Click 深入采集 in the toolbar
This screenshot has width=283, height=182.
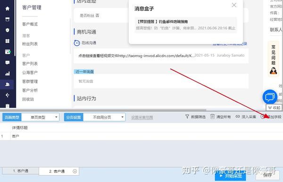pos(246,117)
